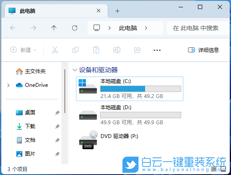
Task: Go back using the back arrow
Action: (13, 28)
